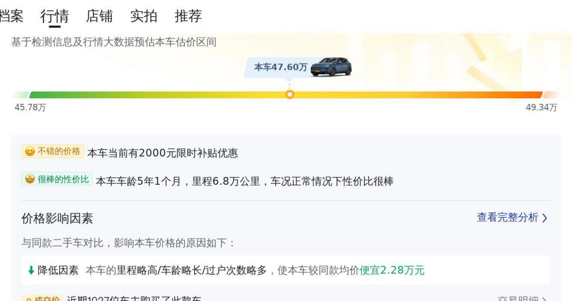
Task: Click the star-eyed emoji beside 很棒的性价比
Action: coord(29,180)
